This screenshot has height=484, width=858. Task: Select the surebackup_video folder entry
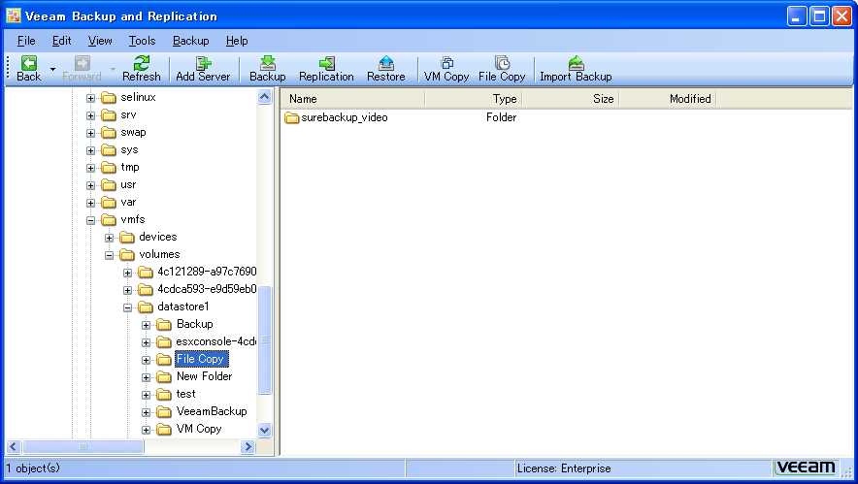(x=345, y=117)
